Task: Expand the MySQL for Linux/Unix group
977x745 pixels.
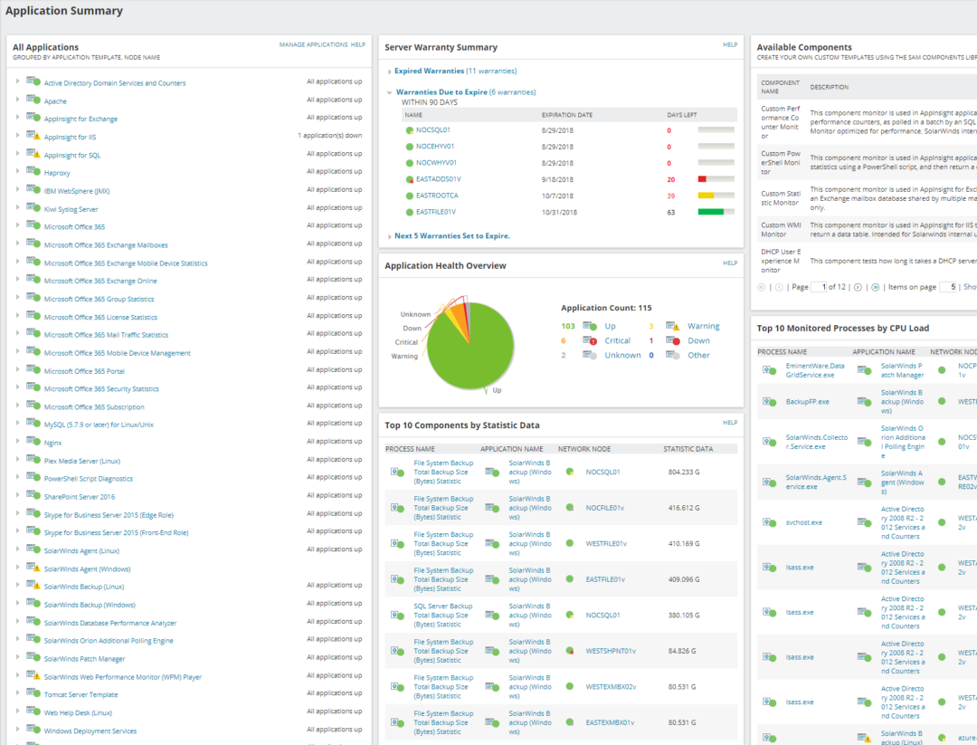Action: point(17,424)
